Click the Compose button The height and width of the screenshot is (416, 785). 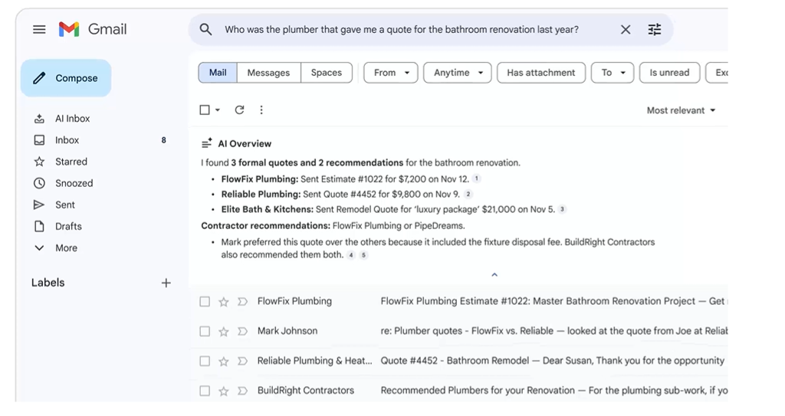66,78
